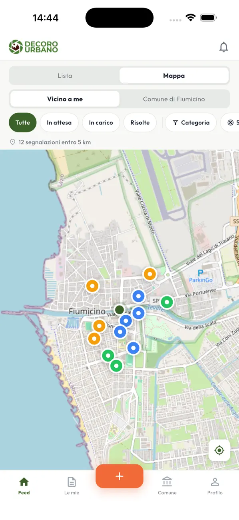Image resolution: width=239 pixels, height=520 pixels.
Task: Open Le mie reports document icon
Action: [72, 482]
